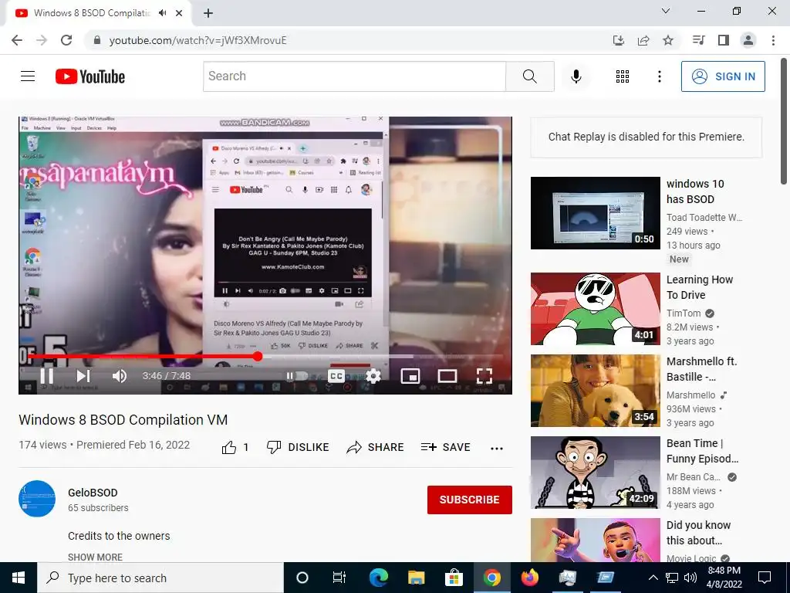
Task: Switch to theater mode
Action: pos(447,376)
